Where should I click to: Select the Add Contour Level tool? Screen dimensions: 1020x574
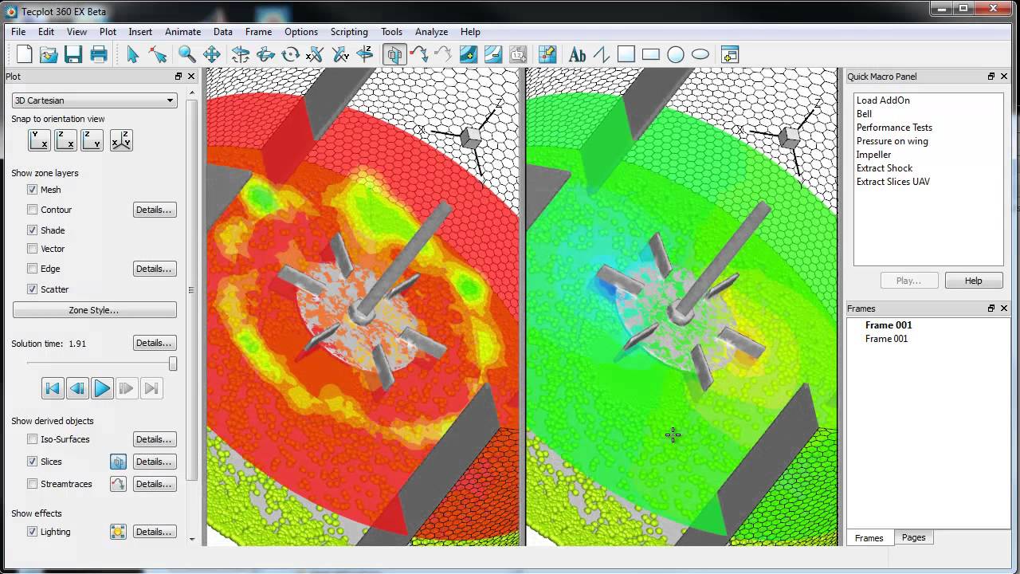point(469,54)
